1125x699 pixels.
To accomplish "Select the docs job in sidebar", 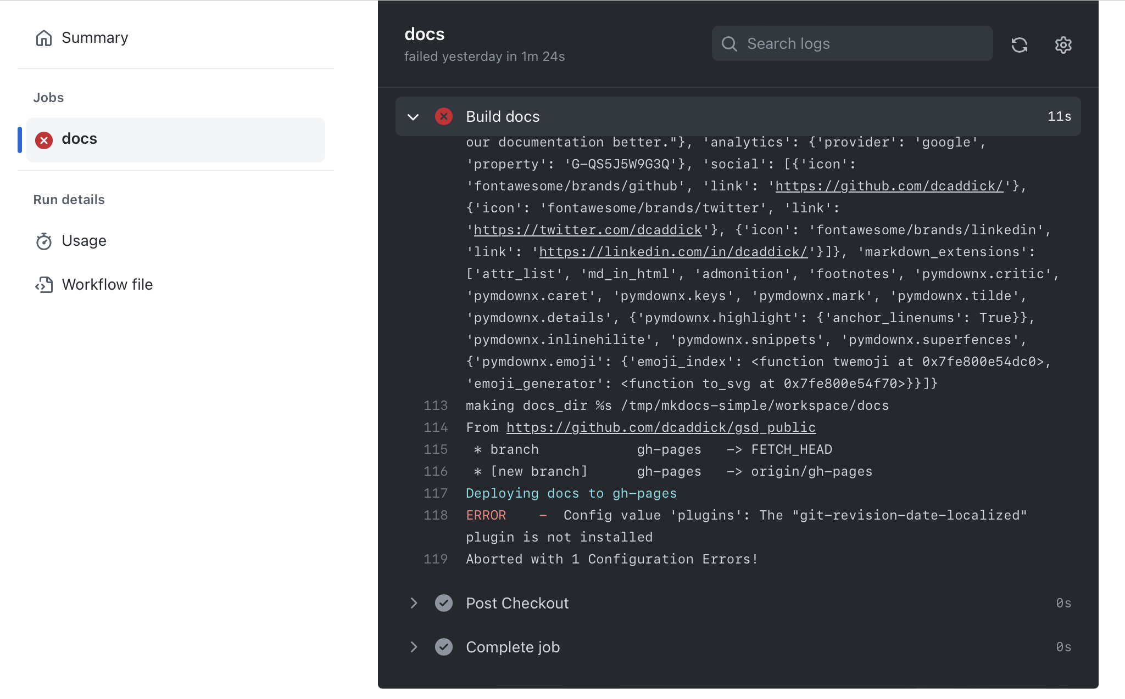I will pos(176,139).
